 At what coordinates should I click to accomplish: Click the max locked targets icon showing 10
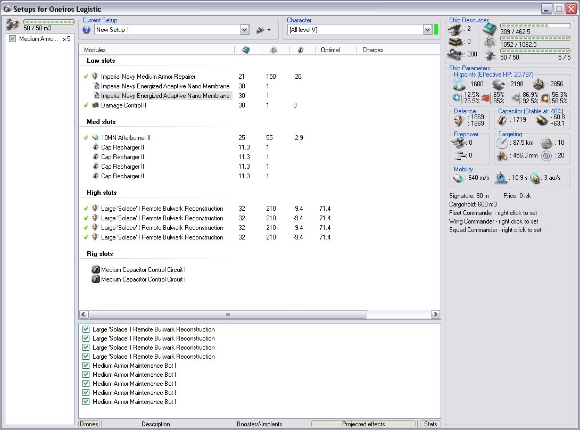pyautogui.click(x=546, y=143)
